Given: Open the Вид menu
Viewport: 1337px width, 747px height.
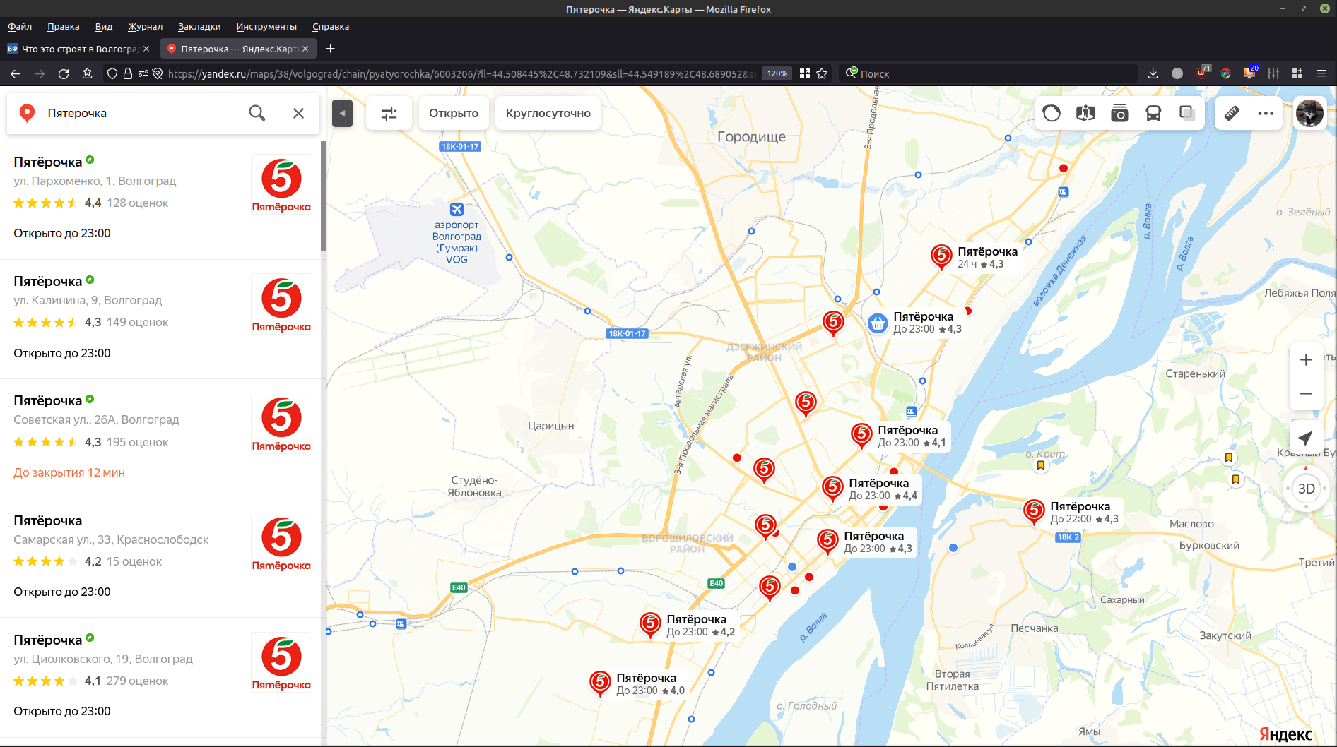Looking at the screenshot, I should click(x=104, y=26).
